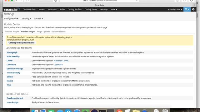Expand the More menu in navbar
This screenshot has height=112, width=200.
[114, 9]
